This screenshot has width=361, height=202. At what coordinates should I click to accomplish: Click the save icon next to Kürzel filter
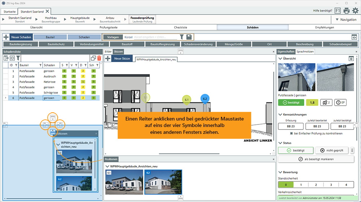[x=189, y=37]
